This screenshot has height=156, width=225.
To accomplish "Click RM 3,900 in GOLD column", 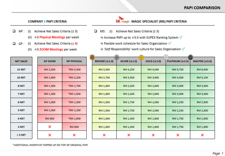I will click(153, 78).
